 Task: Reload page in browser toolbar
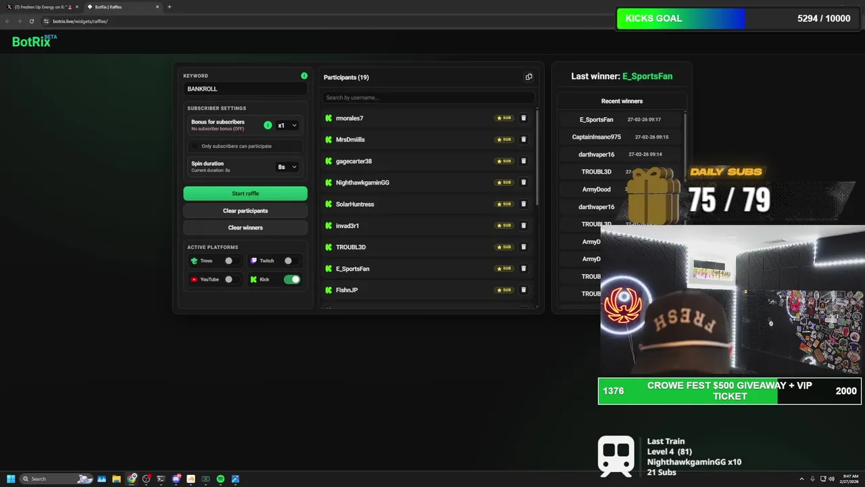[x=31, y=21]
